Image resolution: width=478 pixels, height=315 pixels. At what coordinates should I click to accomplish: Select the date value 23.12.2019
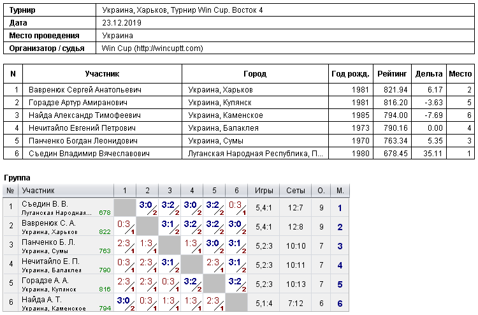click(x=122, y=23)
